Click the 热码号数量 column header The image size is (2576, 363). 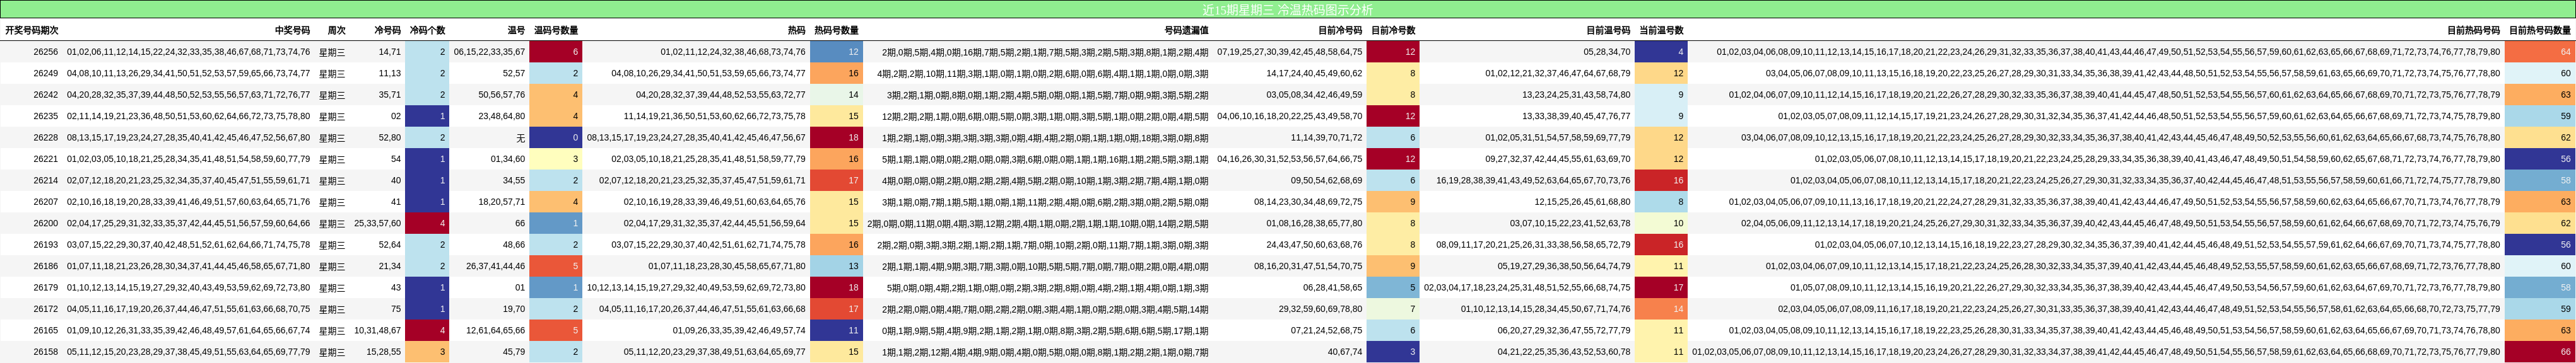(836, 30)
